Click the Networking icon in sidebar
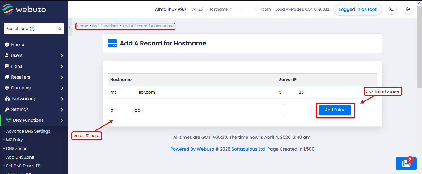This screenshot has width=422, height=174. click(7, 99)
